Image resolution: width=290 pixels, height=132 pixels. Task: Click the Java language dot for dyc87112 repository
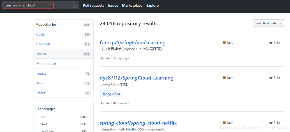coord(224,78)
